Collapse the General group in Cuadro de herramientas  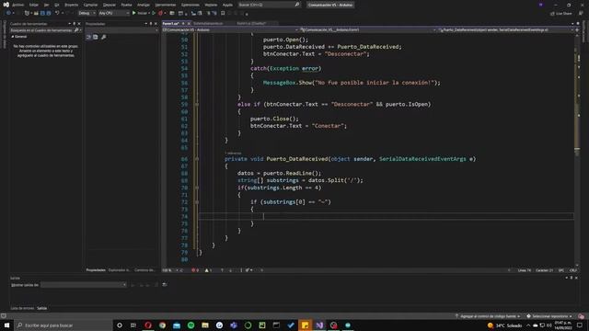tap(12, 37)
